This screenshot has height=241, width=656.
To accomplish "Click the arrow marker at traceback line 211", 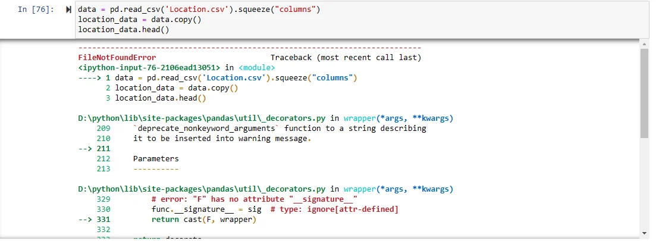I will click(87, 148).
